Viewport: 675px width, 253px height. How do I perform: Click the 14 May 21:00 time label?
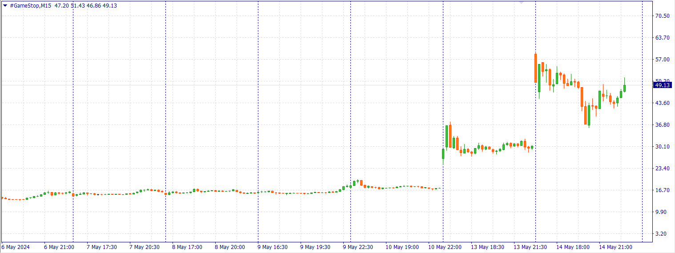[615, 247]
